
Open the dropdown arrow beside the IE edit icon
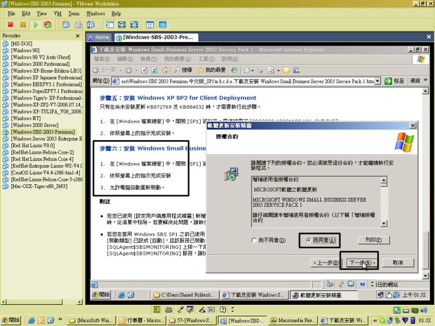[x=278, y=71]
